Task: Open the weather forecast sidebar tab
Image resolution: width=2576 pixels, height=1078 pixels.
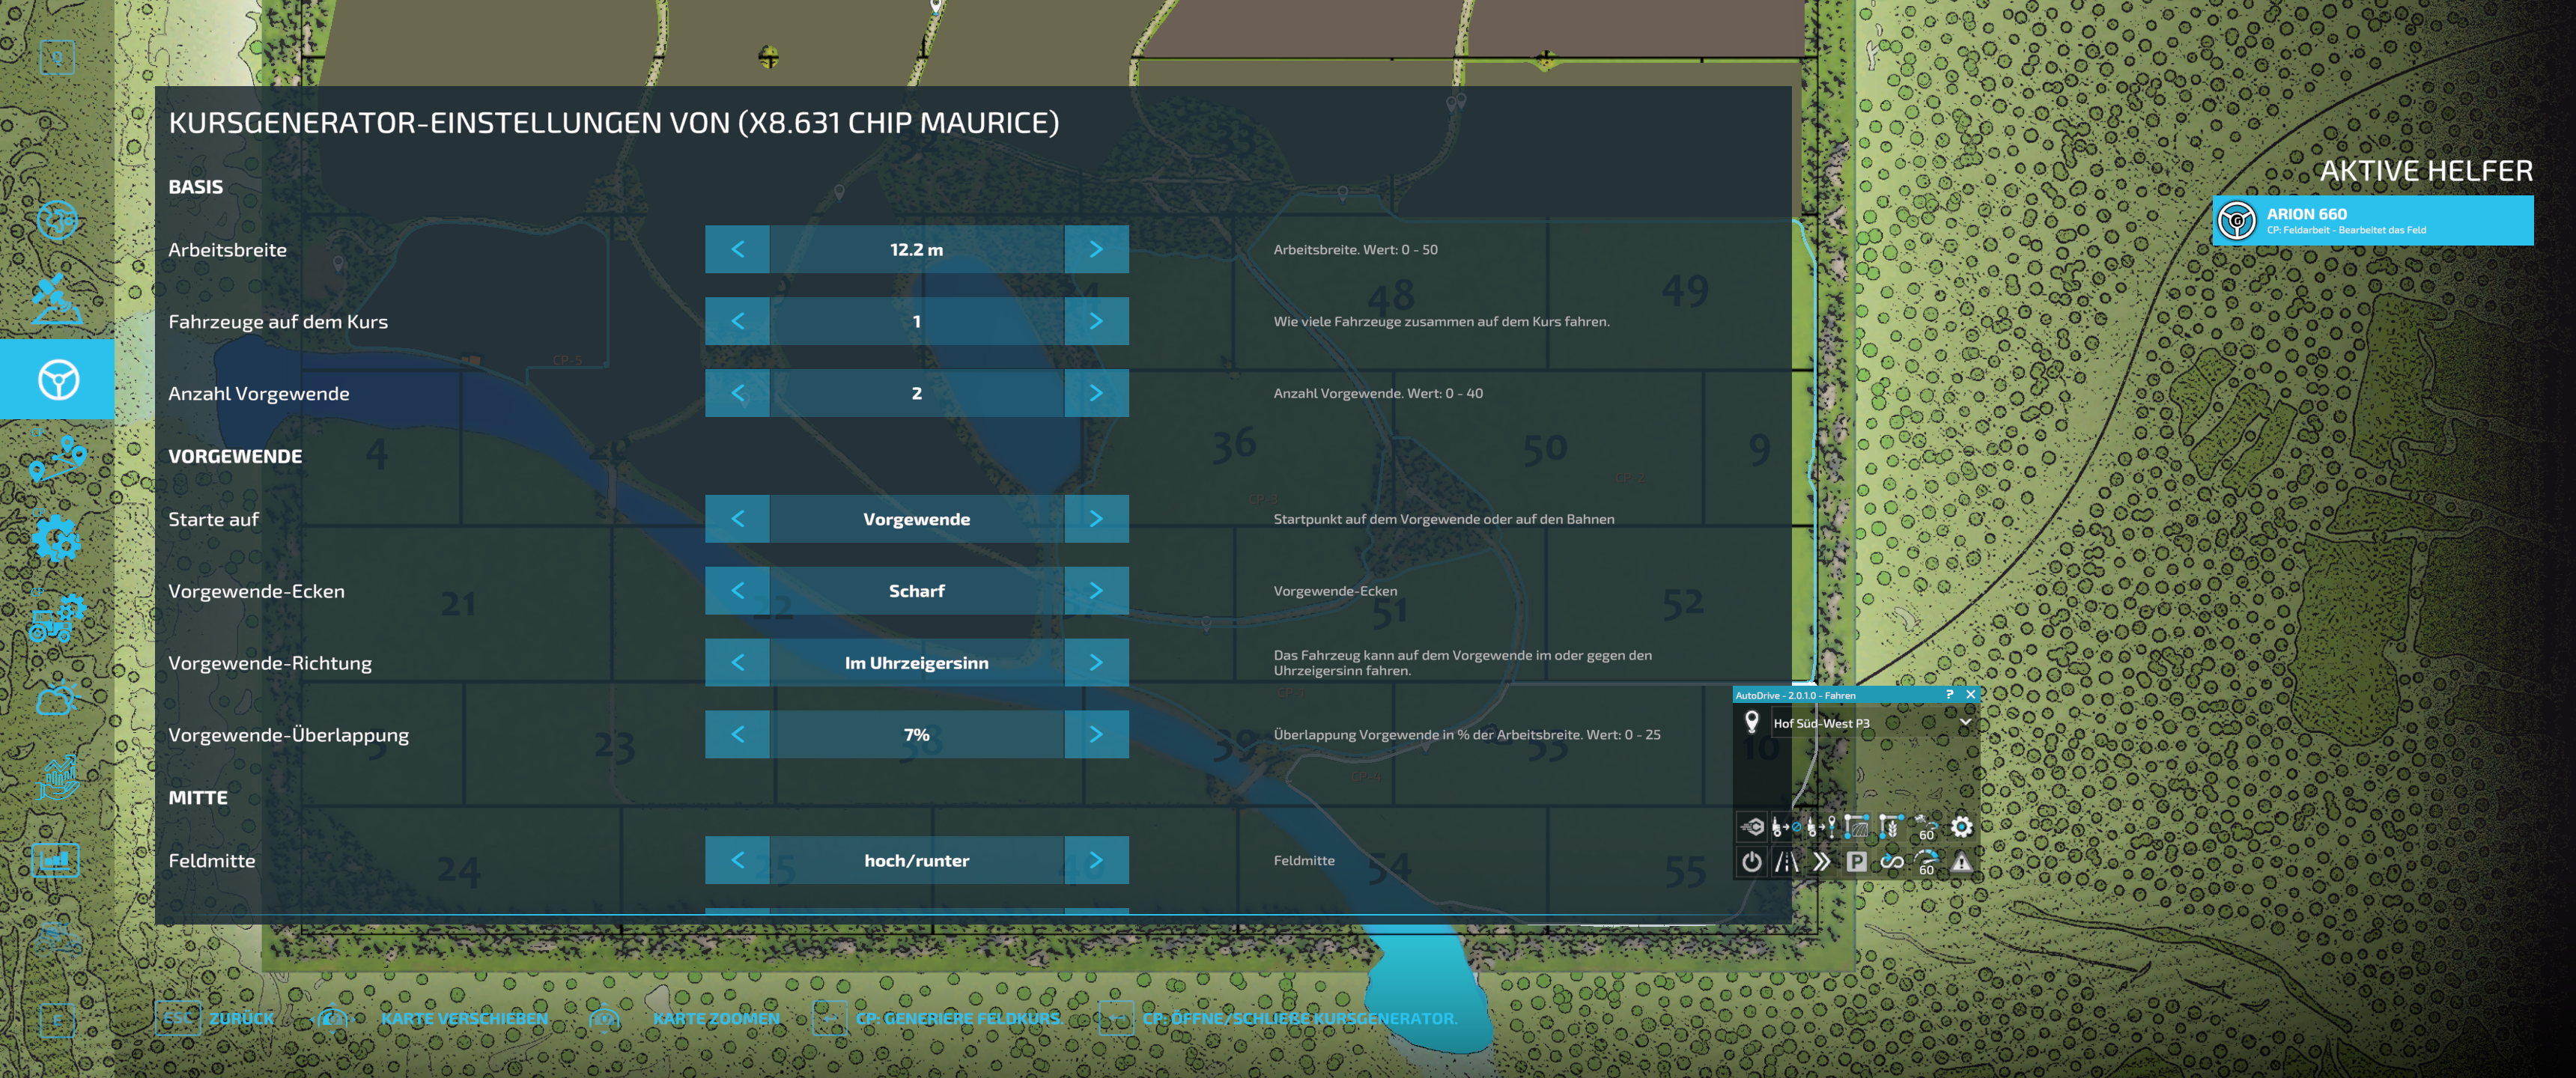Action: click(57, 698)
